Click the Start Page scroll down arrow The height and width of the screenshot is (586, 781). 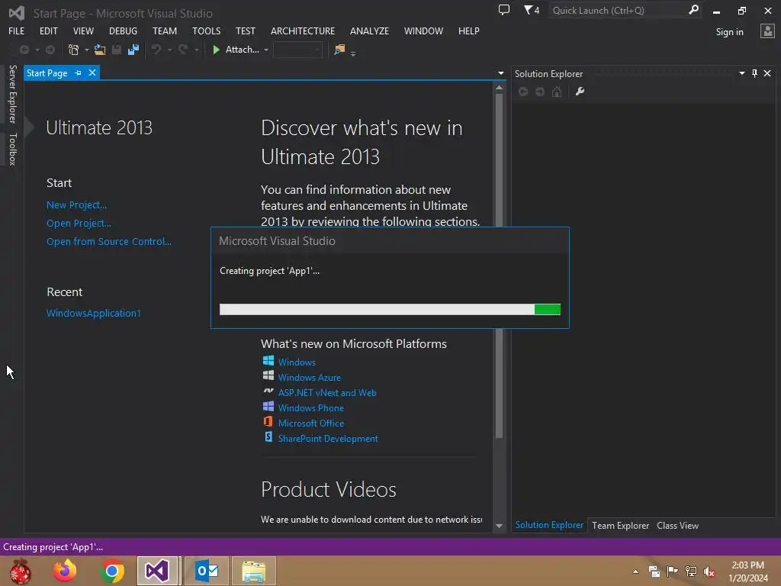(499, 526)
